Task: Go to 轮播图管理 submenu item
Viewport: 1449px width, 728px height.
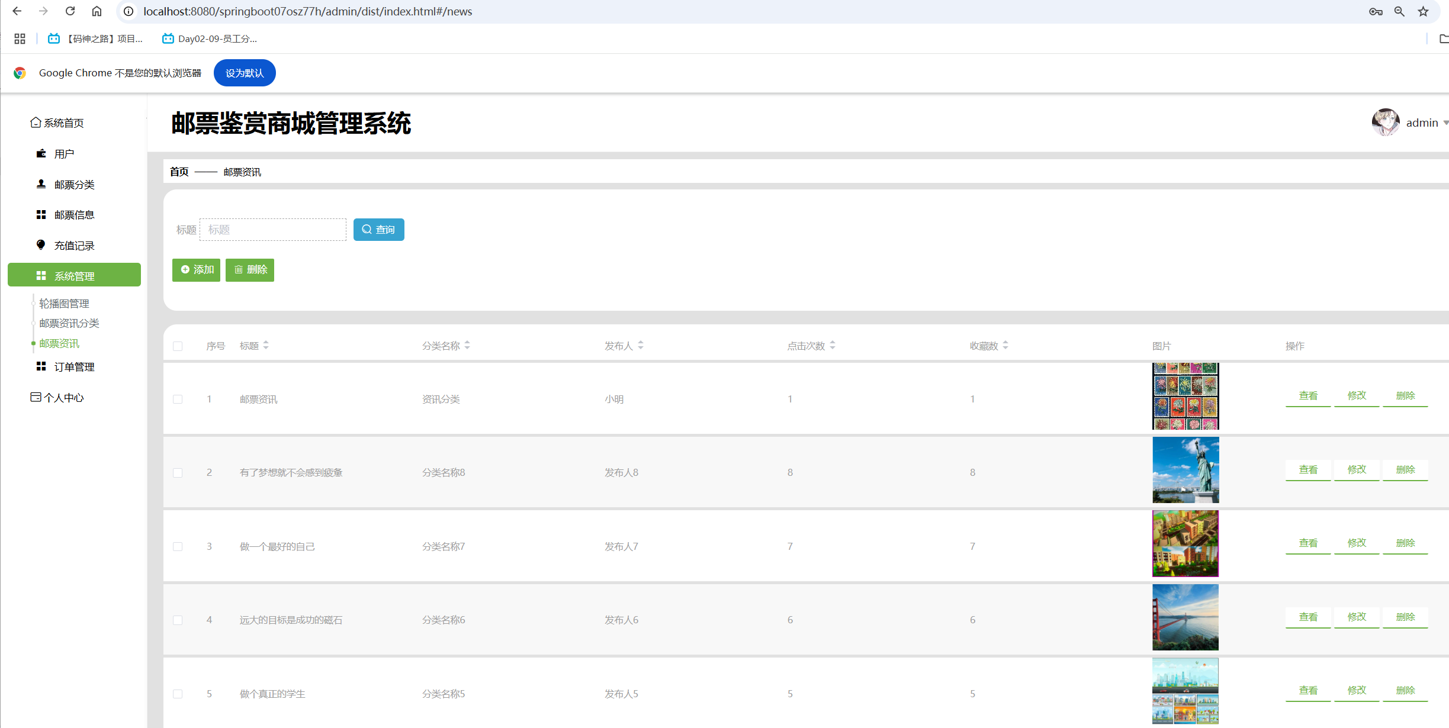Action: point(64,304)
